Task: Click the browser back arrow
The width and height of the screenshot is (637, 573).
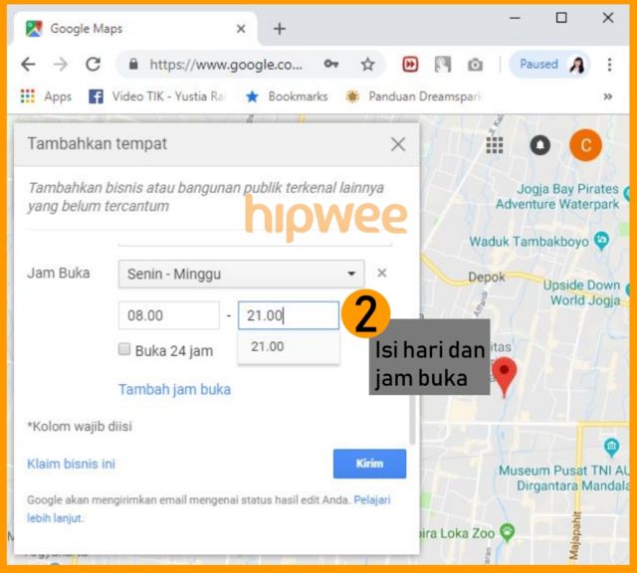Action: click(28, 64)
